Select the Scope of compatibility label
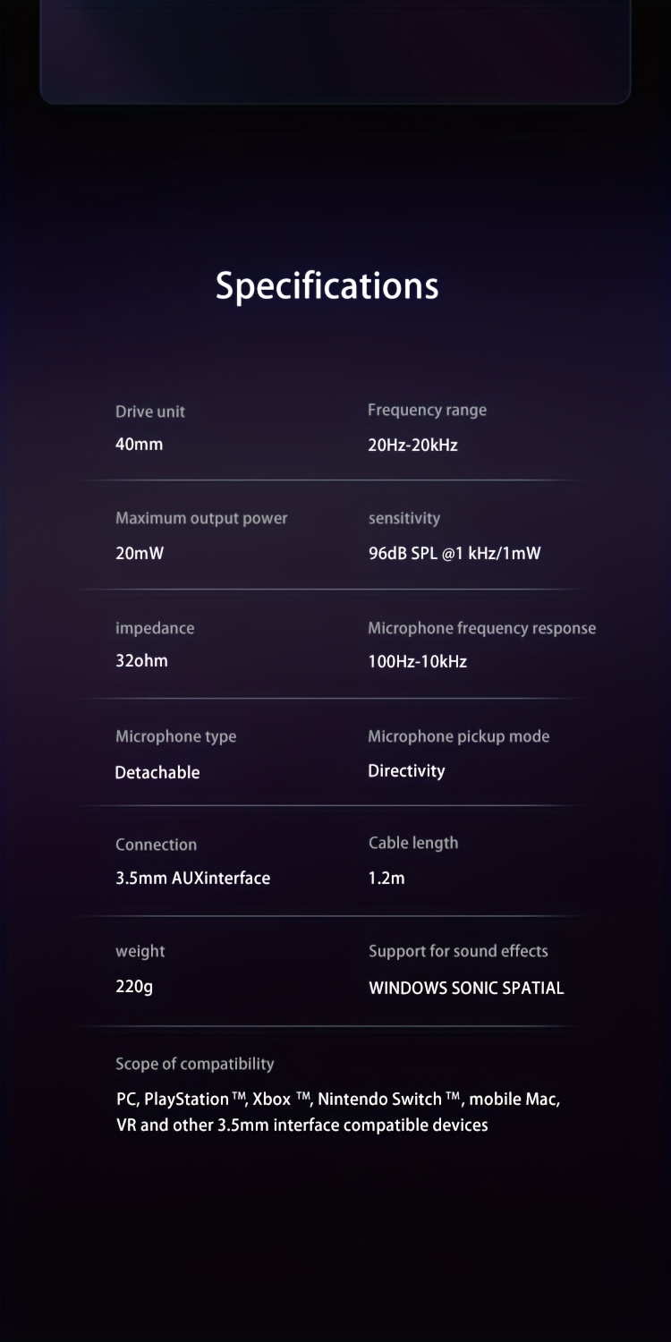This screenshot has height=1342, width=671. point(194,1064)
